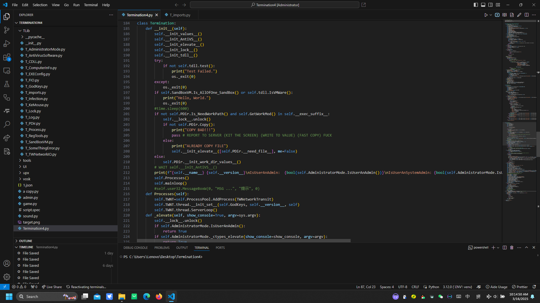This screenshot has width=540, height=303.
Task: Open notifications bell in VS Code status bar
Action: [x=534, y=287]
